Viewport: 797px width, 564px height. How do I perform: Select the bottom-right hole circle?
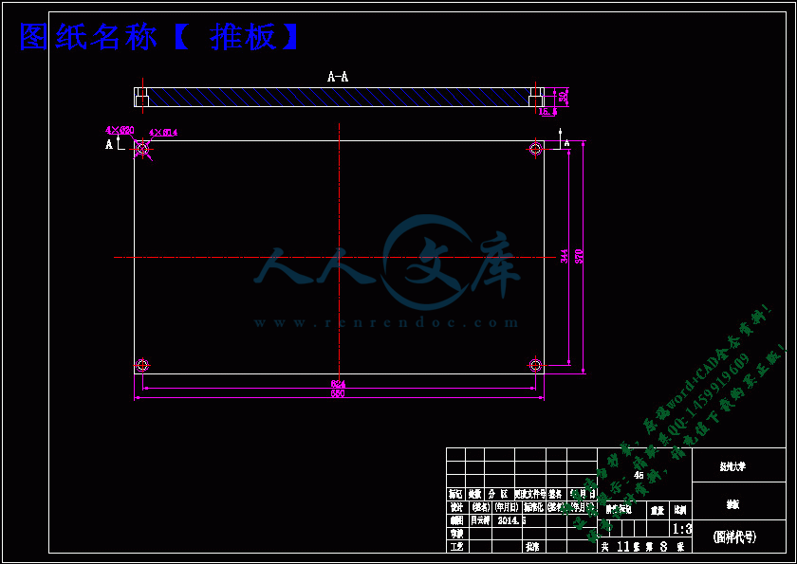pyautogui.click(x=535, y=365)
